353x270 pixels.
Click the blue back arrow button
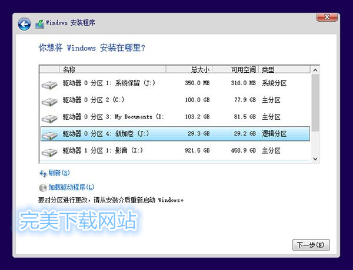24,24
